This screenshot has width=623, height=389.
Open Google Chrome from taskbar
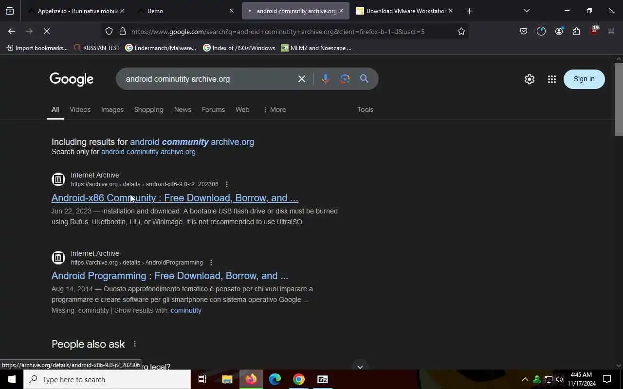pos(299,379)
